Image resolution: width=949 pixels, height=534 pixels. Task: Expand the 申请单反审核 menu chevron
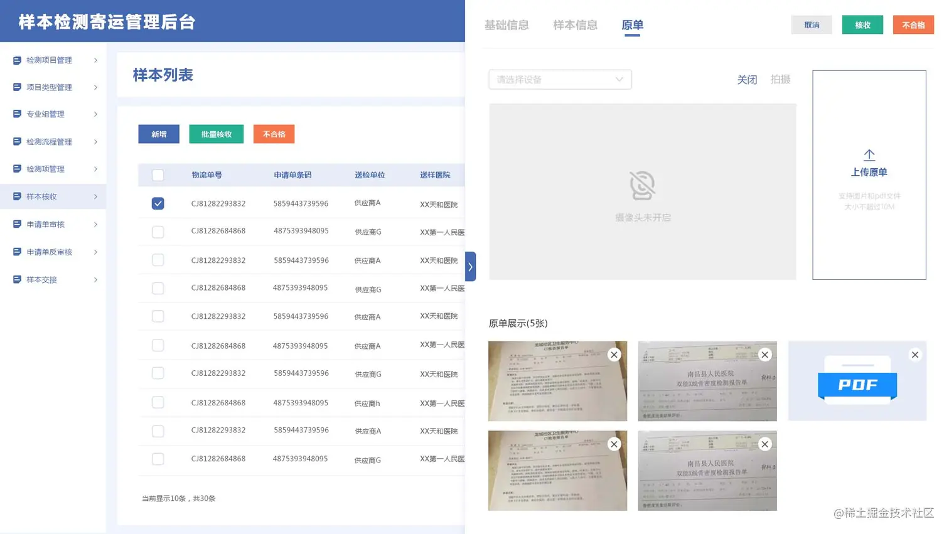(95, 252)
